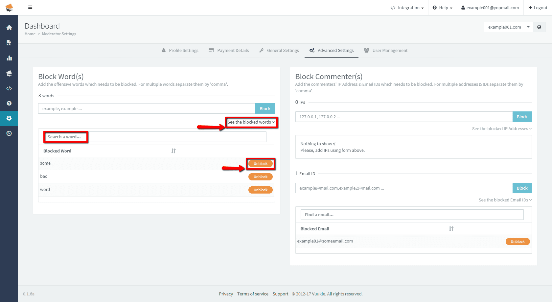Click the Logout link
The width and height of the screenshot is (552, 302).
pyautogui.click(x=538, y=8)
